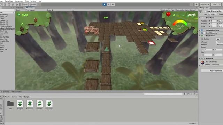The height and width of the screenshot is (125, 223).
Task: Click the Assets breadcrumb link
Action: point(7,97)
